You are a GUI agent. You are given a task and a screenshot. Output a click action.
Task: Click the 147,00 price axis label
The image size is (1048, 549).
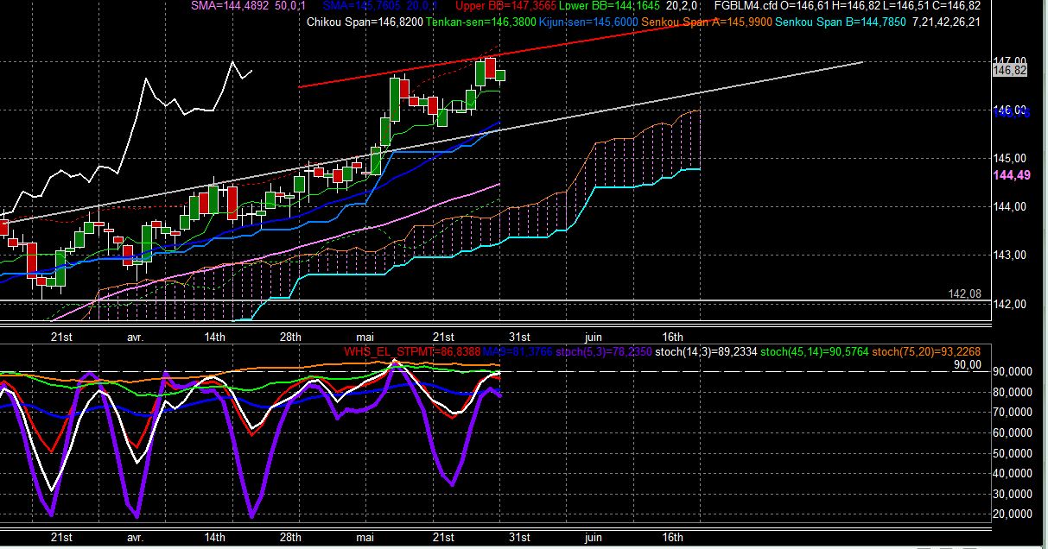(x=1010, y=61)
